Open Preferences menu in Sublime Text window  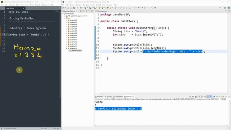[x=45, y=5]
